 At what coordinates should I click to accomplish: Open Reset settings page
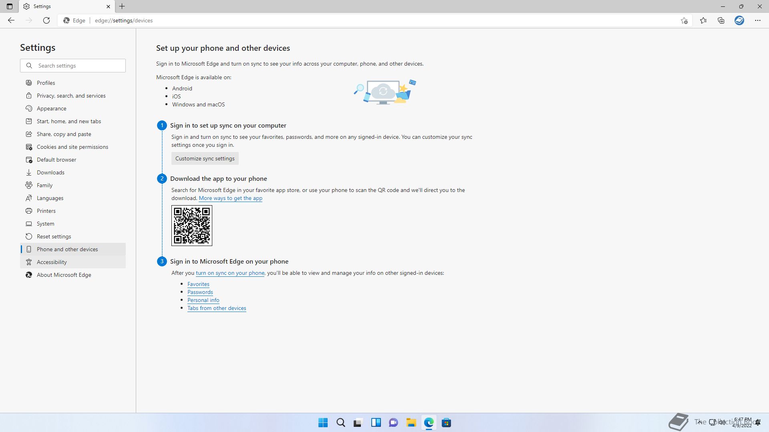(73, 236)
